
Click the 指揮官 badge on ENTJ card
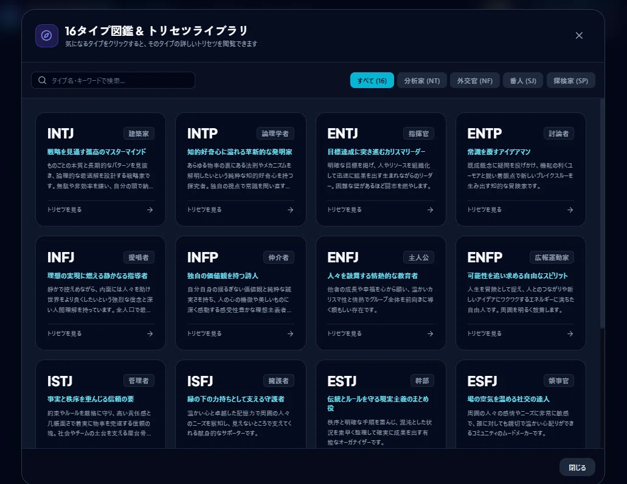[x=418, y=134]
